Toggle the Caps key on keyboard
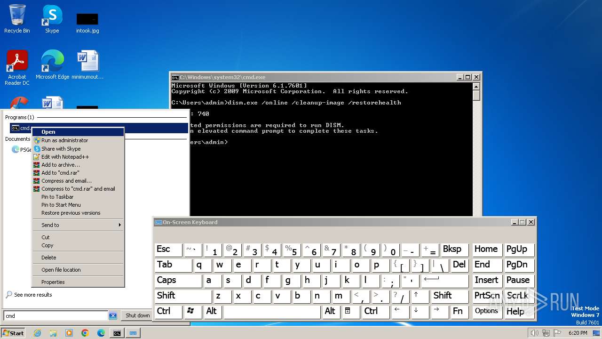The width and height of the screenshot is (602, 339). coord(178,281)
